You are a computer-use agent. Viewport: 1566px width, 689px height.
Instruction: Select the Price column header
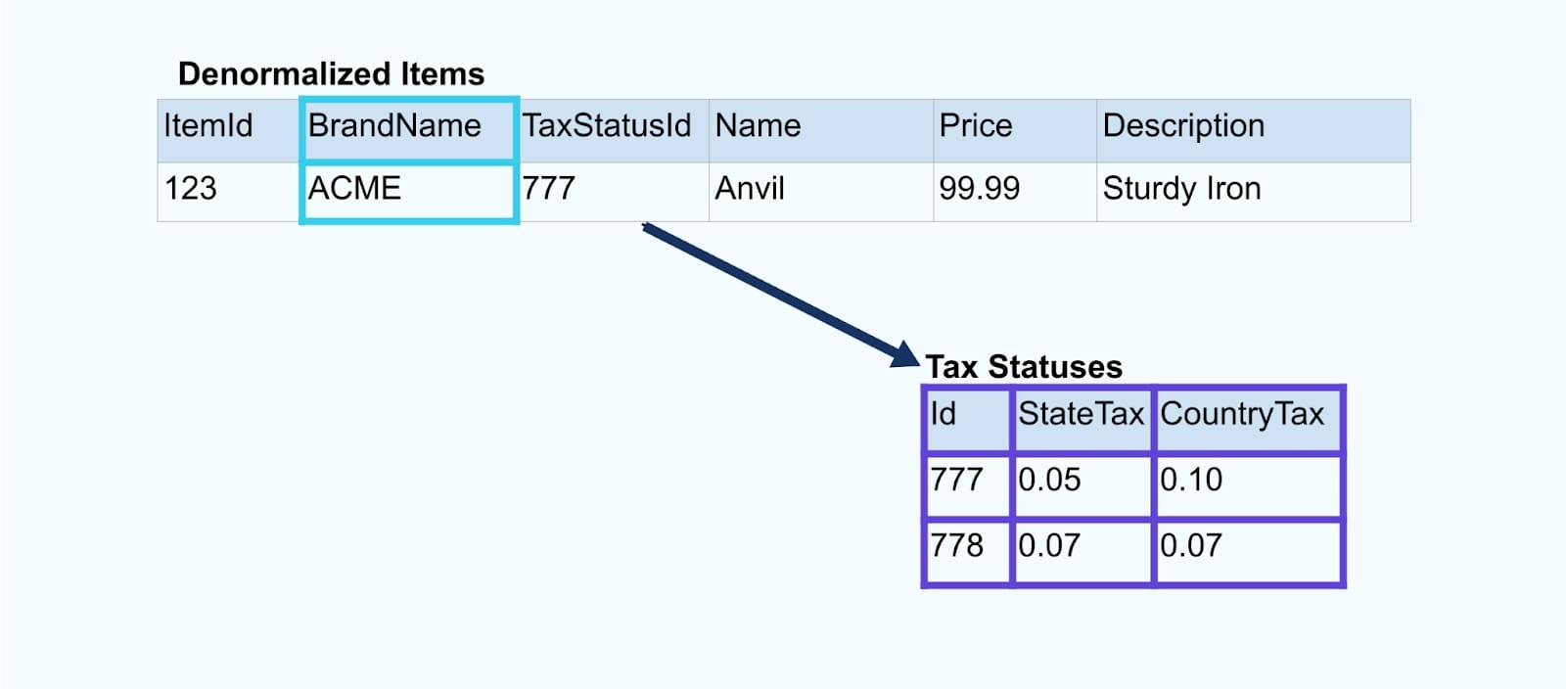tap(1015, 130)
